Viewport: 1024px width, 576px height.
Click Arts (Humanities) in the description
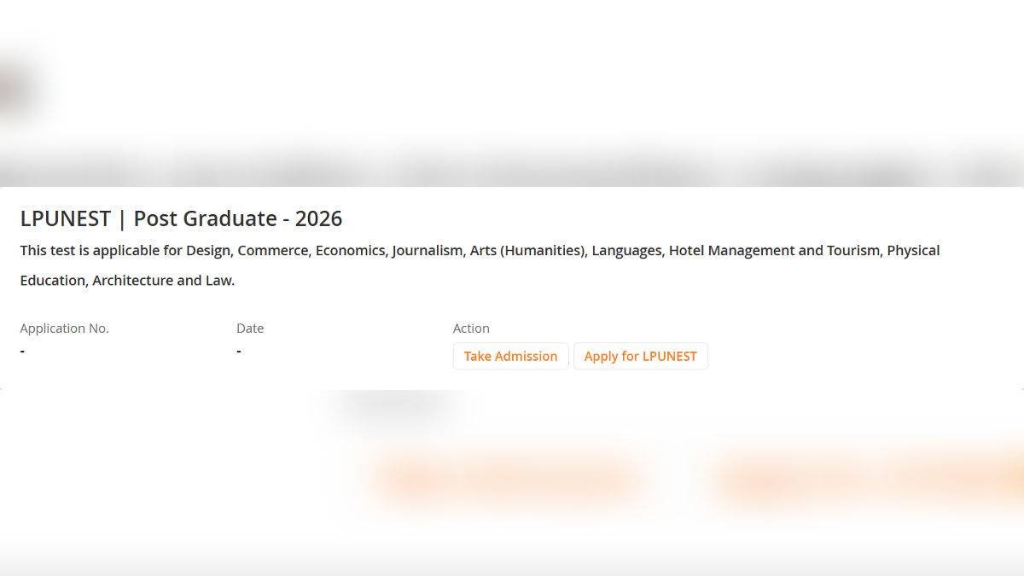tap(527, 250)
